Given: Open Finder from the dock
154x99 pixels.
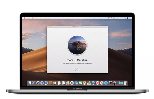Looking at the screenshot, I should (x=29, y=83).
